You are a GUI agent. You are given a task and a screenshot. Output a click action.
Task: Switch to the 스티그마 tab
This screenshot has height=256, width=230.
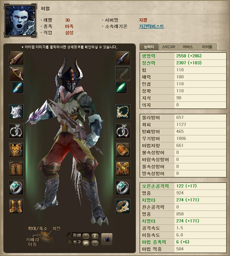click(x=169, y=47)
